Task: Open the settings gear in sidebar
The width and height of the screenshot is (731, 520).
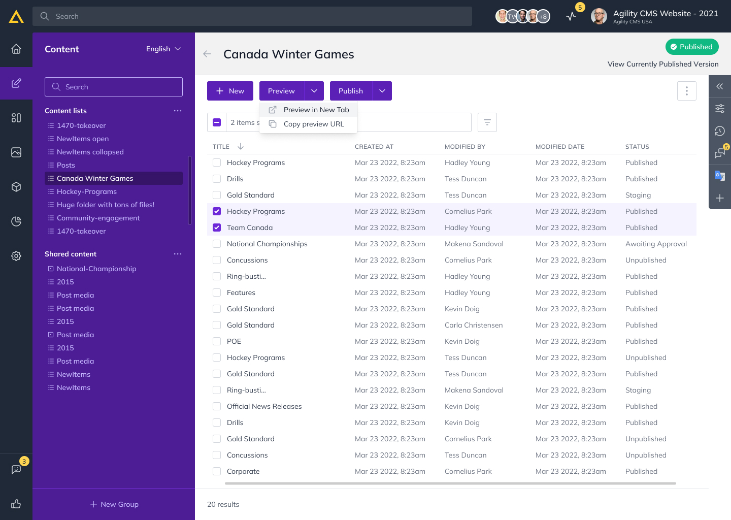Action: click(16, 256)
